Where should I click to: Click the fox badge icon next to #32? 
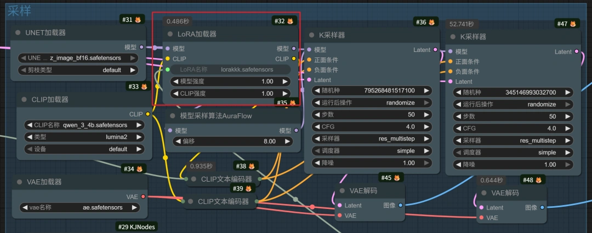pyautogui.click(x=290, y=21)
